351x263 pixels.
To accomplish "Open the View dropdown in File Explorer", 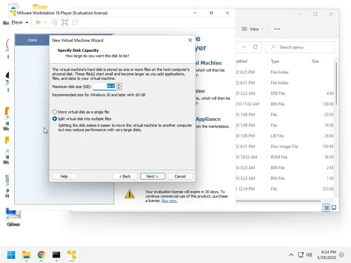I will (252, 29).
